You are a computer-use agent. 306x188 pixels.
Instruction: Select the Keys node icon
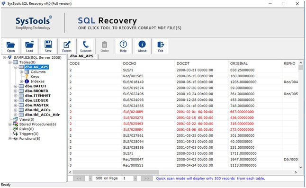coord(27,76)
